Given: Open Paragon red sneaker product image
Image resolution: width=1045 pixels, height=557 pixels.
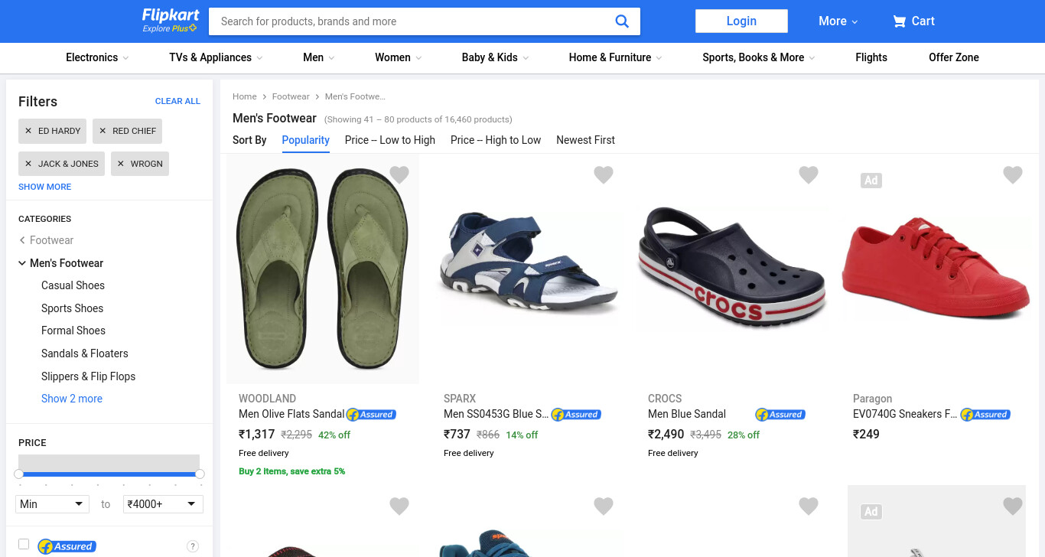Looking at the screenshot, I should coord(936,269).
